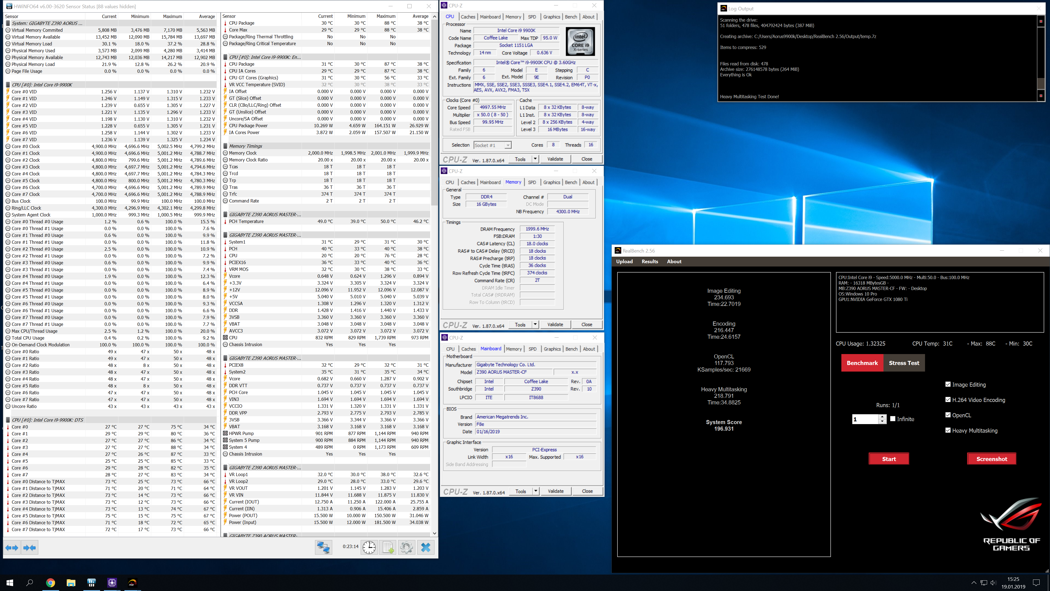The width and height of the screenshot is (1050, 591).
Task: Click 'CPU Package Power' sensor row
Action: (x=326, y=126)
